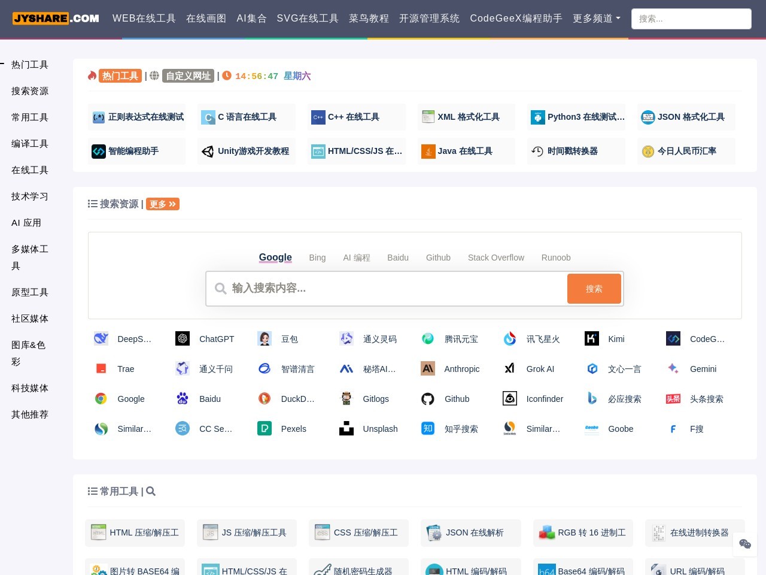The height and width of the screenshot is (575, 766).
Task: Open DuckDuckGo icon
Action: point(265,398)
